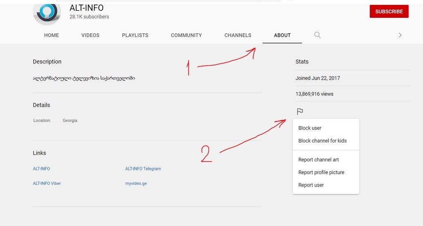423x226 pixels.
Task: Expand more tabs with right chevron
Action: [400, 35]
